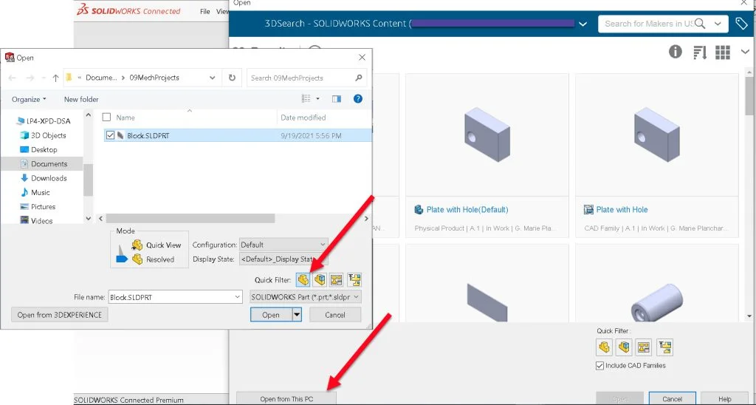Select the Block.SLDPRT file row
The width and height of the screenshot is (756, 405).
(238, 136)
